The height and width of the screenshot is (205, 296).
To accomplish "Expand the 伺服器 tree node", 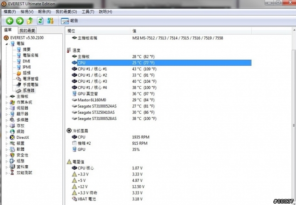I will coord(6,108).
